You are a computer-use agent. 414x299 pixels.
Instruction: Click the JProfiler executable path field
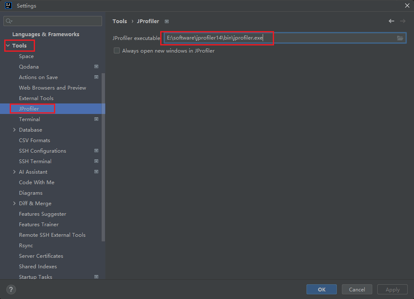click(285, 38)
